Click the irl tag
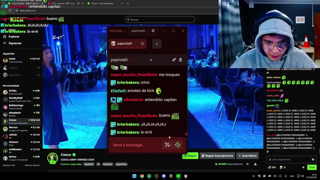This screenshot has height=180, width=320. 98,164
